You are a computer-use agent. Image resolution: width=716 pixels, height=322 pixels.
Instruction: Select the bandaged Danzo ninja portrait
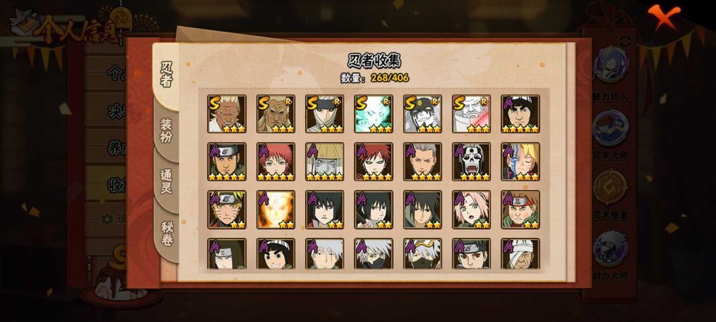tap(520, 254)
